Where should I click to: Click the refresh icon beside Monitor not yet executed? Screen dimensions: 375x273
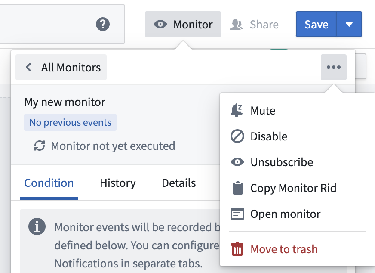coord(40,146)
